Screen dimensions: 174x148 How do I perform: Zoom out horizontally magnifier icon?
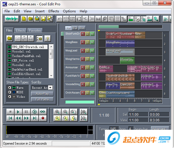tap(65, 112)
